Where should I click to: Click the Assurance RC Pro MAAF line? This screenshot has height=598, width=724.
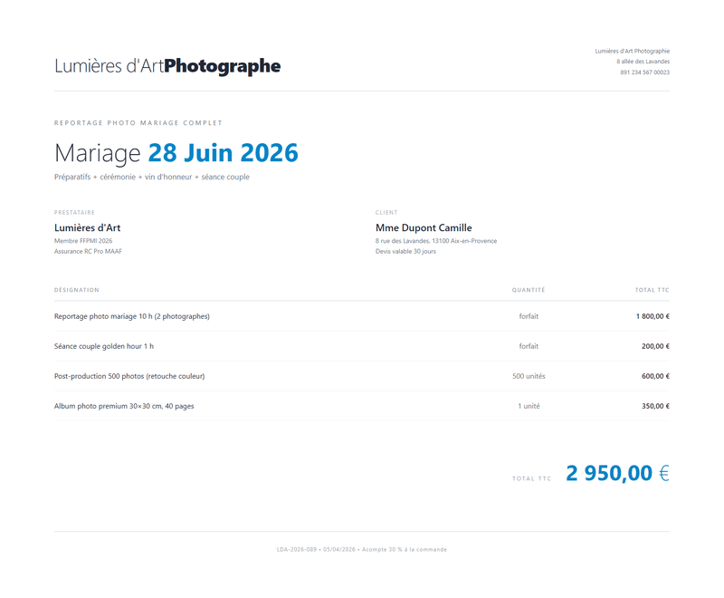coord(88,251)
